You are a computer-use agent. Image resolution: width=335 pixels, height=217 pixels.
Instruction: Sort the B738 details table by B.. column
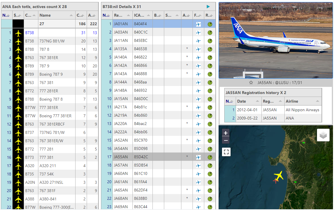(x=158, y=15)
